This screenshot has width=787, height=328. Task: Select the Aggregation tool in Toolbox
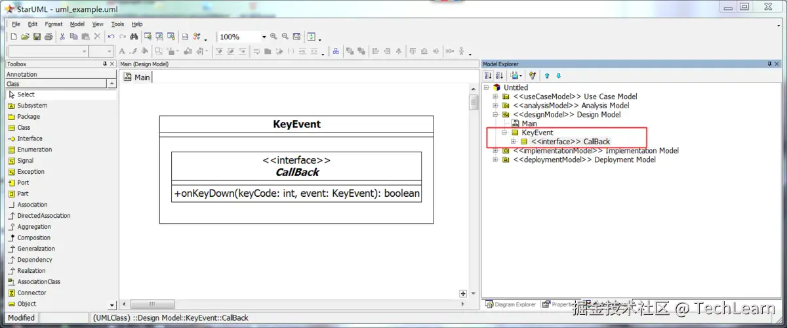pos(62,226)
